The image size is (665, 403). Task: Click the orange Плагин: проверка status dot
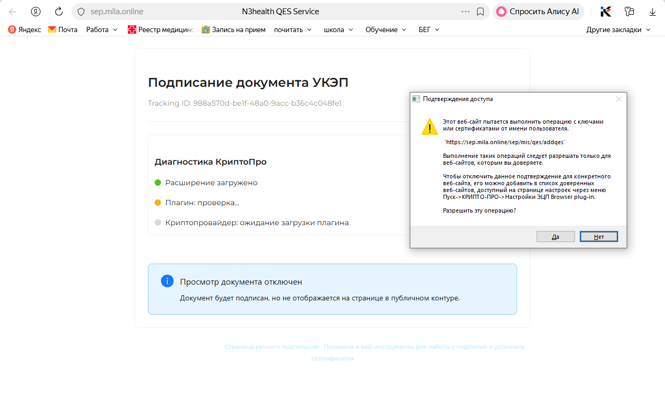tap(158, 203)
